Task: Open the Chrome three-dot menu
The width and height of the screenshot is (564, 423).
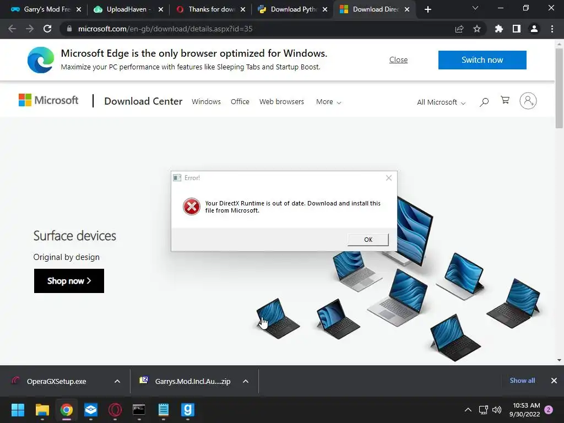Action: pyautogui.click(x=552, y=29)
